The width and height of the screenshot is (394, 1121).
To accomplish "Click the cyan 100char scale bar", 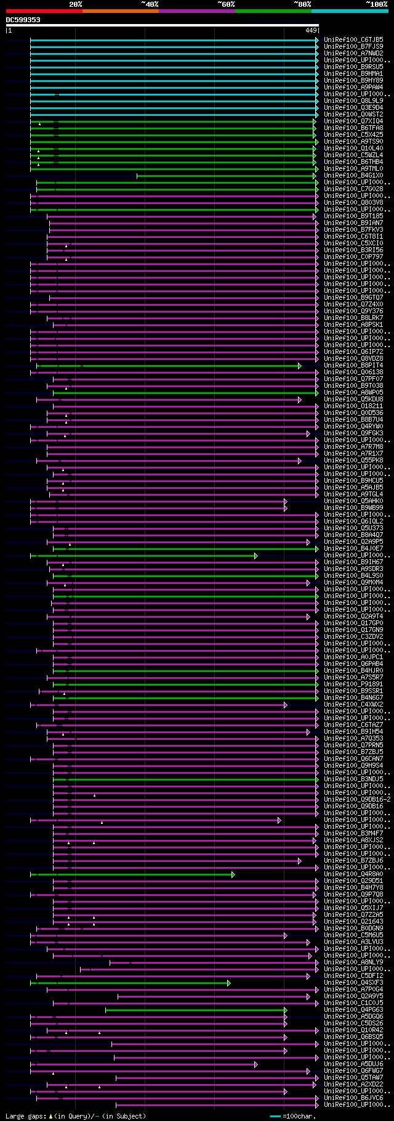I will pos(275,1116).
